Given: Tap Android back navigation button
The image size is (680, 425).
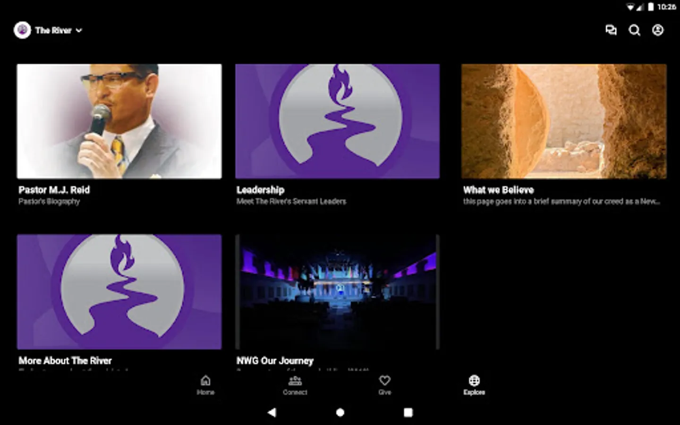Looking at the screenshot, I should point(272,412).
